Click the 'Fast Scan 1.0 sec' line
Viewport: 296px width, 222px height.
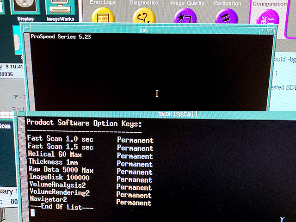61,139
